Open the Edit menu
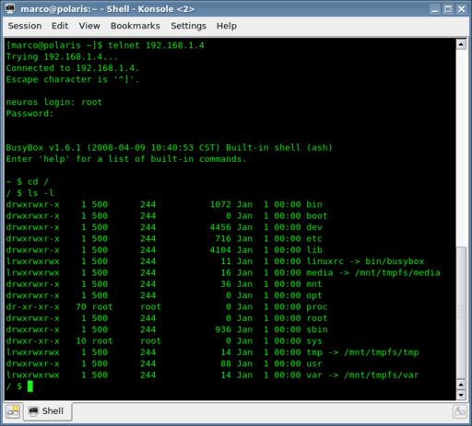Viewport: 472px width, 426px height. click(x=60, y=26)
